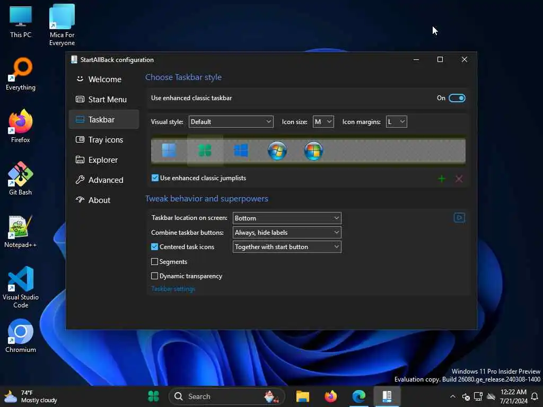The width and height of the screenshot is (543, 407).
Task: Click the cloud sync-off tray icon
Action: tap(491, 396)
